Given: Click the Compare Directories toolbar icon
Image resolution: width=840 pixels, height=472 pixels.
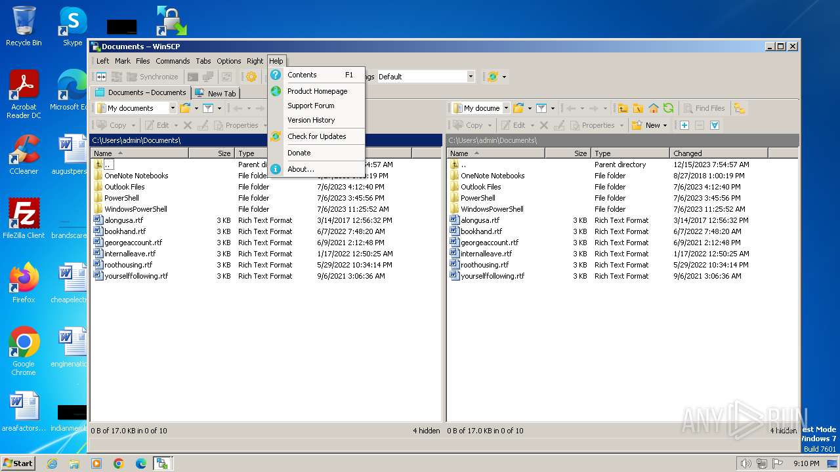Looking at the screenshot, I should coord(102,77).
